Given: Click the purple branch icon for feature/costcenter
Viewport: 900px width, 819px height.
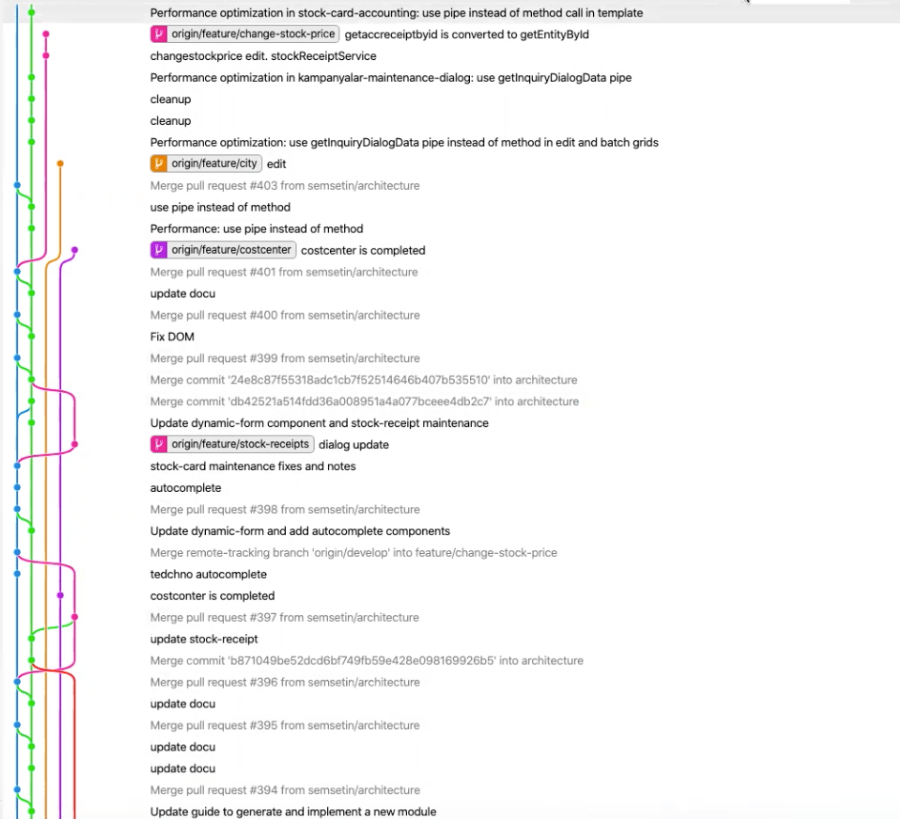Looking at the screenshot, I should [158, 250].
